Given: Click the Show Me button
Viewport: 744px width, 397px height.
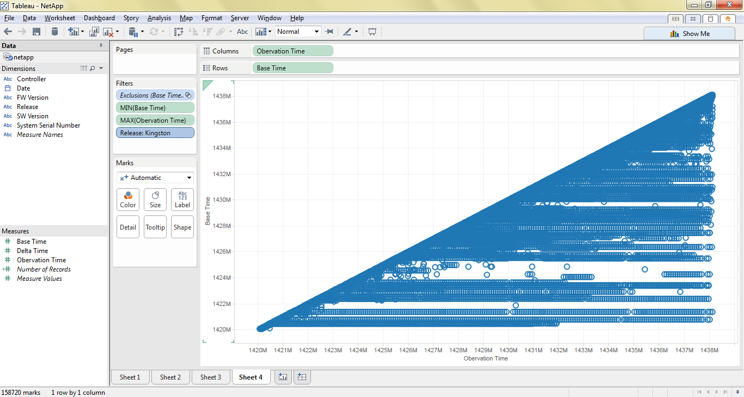Looking at the screenshot, I should 690,33.
